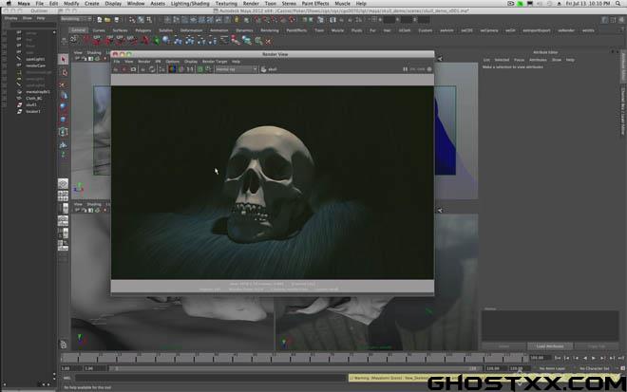
Task: Open Lighting/Shading menu
Action: click(x=190, y=4)
